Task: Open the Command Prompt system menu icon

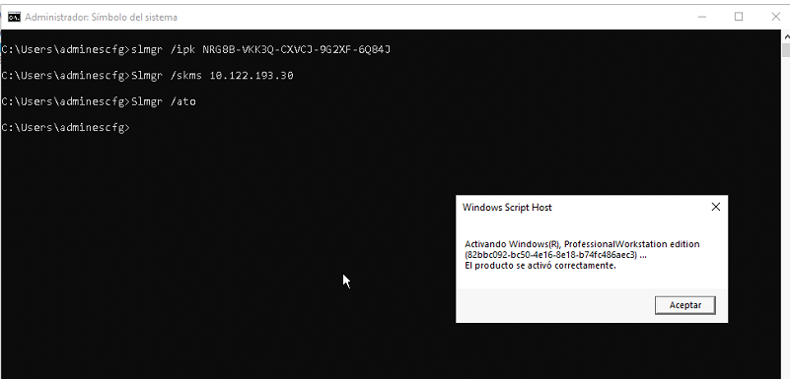Action: (x=14, y=17)
